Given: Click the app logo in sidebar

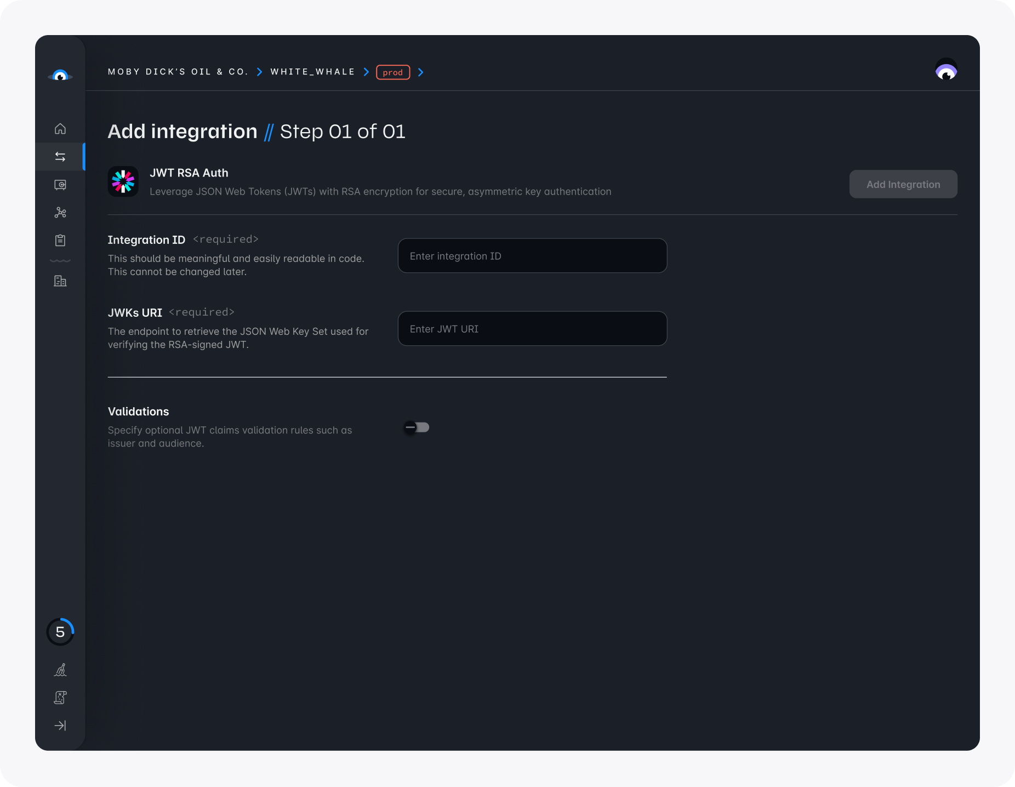Looking at the screenshot, I should click(x=60, y=76).
